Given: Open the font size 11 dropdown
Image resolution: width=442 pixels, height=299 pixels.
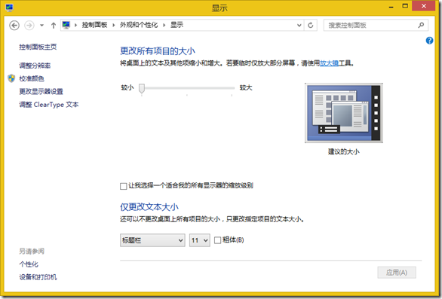Looking at the screenshot, I should coord(200,240).
